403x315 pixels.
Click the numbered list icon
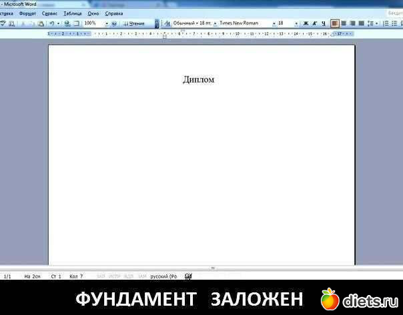click(x=386, y=23)
